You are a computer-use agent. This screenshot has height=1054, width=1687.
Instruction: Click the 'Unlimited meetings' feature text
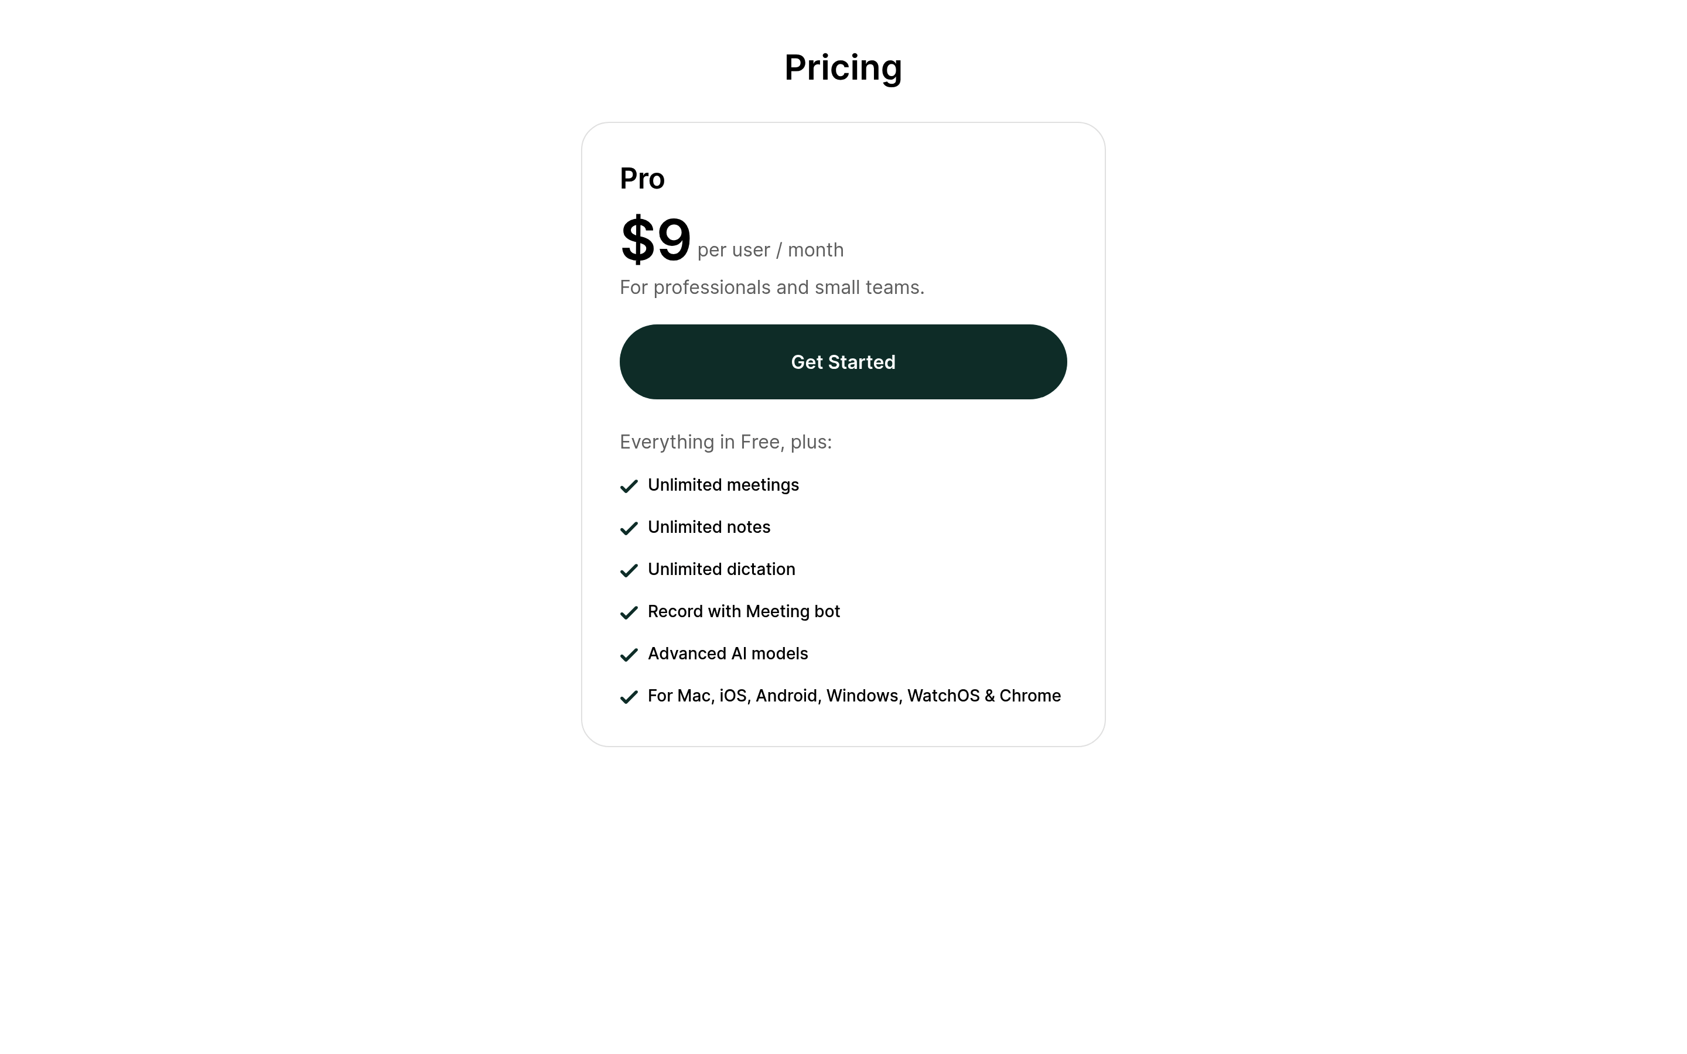[723, 485]
